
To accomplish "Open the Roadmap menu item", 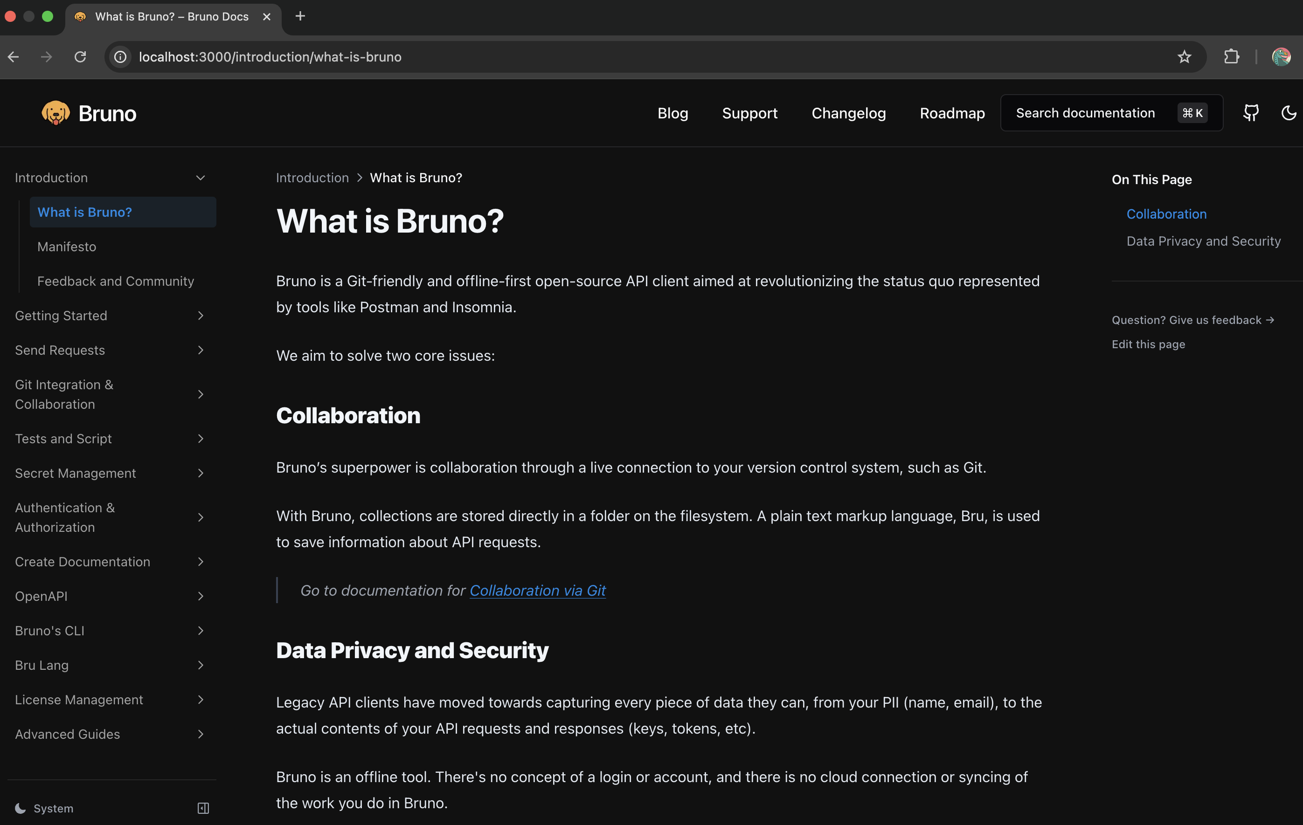I will click(x=952, y=113).
